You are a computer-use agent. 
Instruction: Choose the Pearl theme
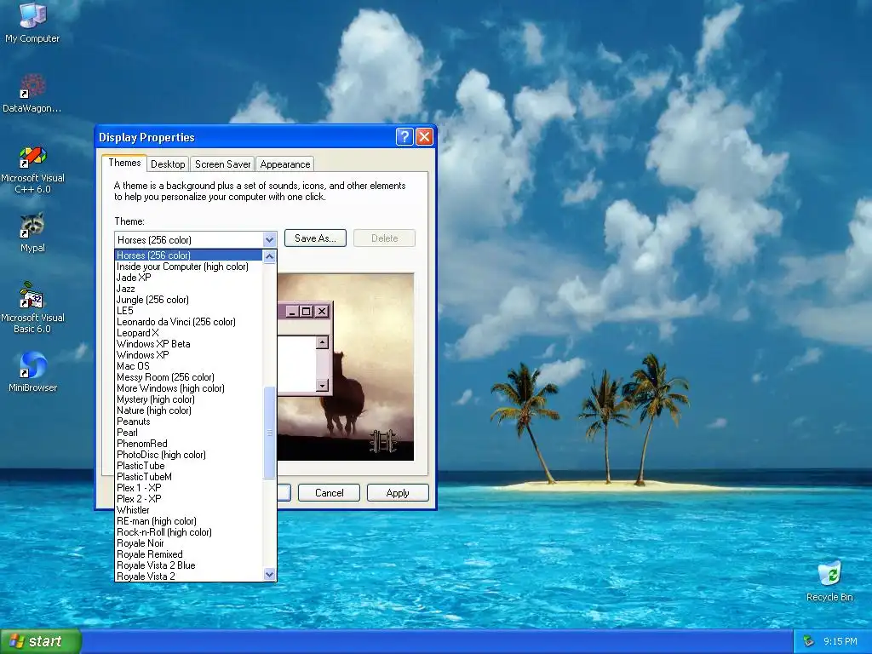pyautogui.click(x=188, y=433)
